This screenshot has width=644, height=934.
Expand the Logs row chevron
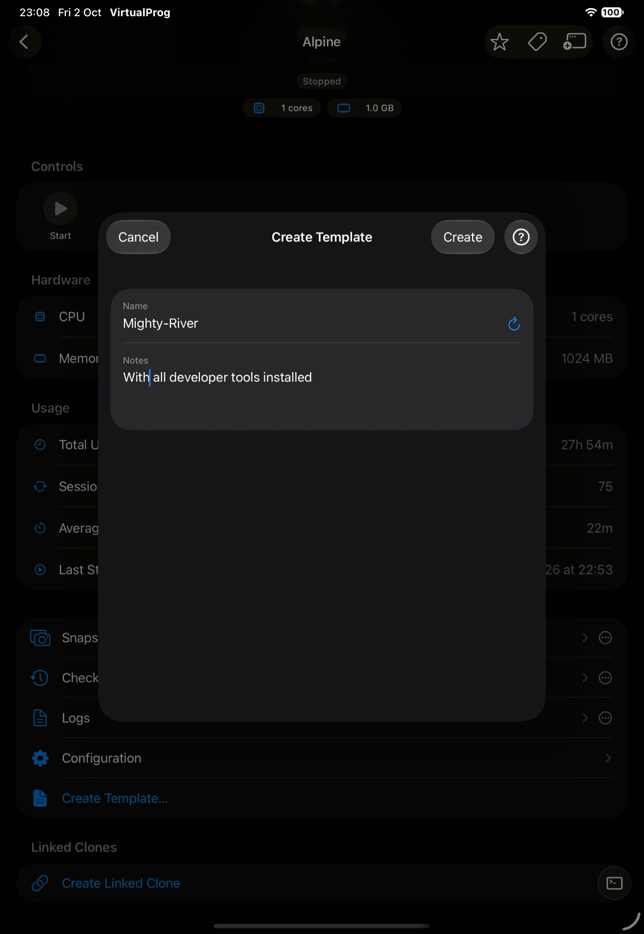tap(585, 718)
